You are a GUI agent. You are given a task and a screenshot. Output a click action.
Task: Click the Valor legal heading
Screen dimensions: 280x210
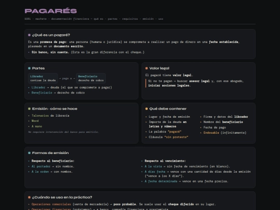(159, 68)
